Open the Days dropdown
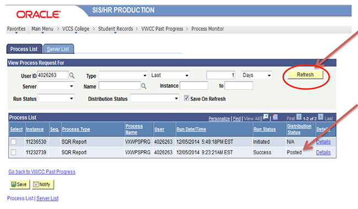Viewport: 358px width, 209px height. (x=257, y=75)
